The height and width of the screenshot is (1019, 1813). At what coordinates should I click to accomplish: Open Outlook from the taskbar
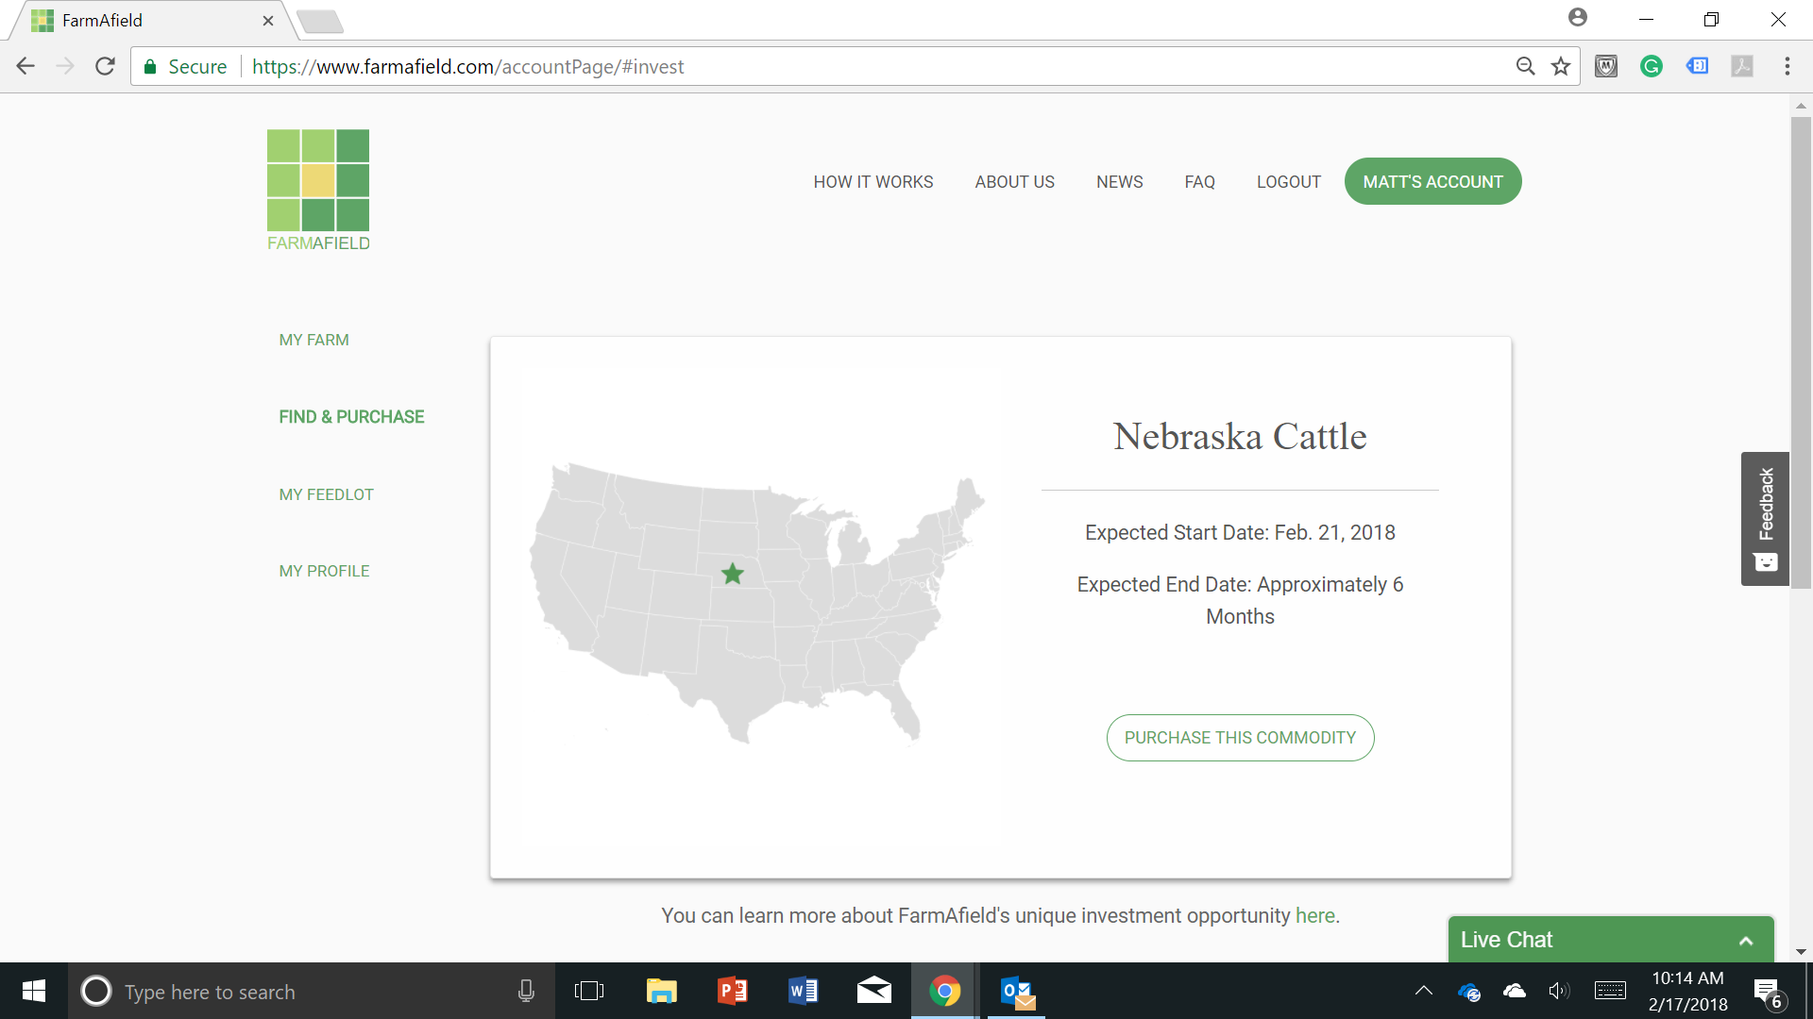pyautogui.click(x=1017, y=991)
